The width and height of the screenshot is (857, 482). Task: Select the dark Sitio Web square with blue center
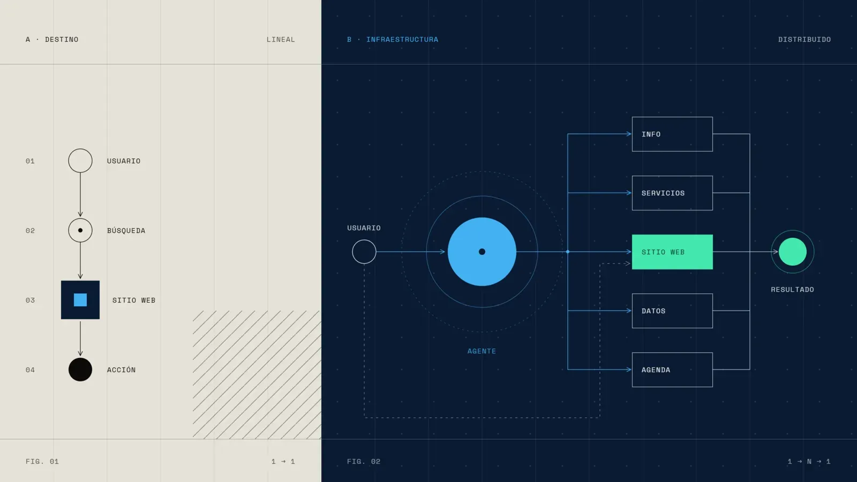coord(80,300)
